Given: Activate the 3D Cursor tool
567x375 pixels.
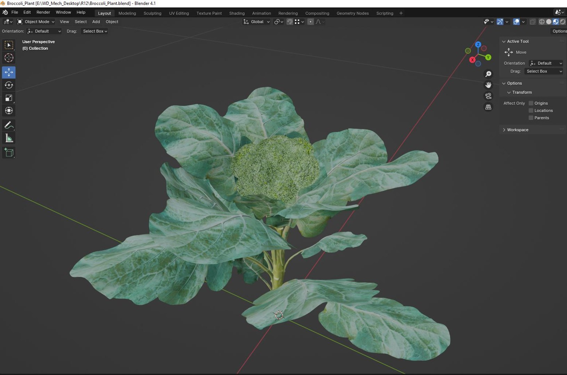Looking at the screenshot, I should pos(9,58).
